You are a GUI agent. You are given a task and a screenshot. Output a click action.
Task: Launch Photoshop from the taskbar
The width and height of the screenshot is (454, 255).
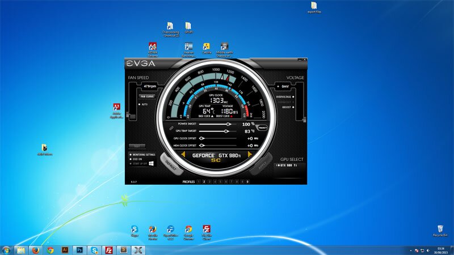point(79,250)
